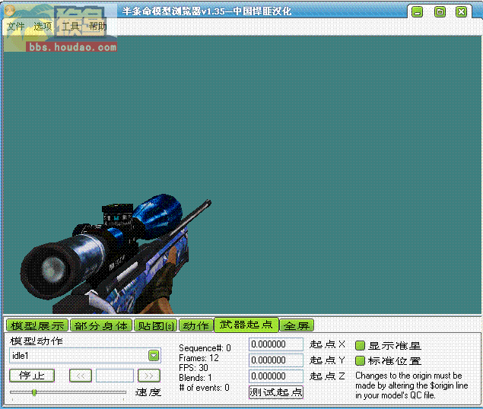This screenshot has width=483, height=409.
Task: Click the 'Sequence#: 0' text
Action: [205, 348]
